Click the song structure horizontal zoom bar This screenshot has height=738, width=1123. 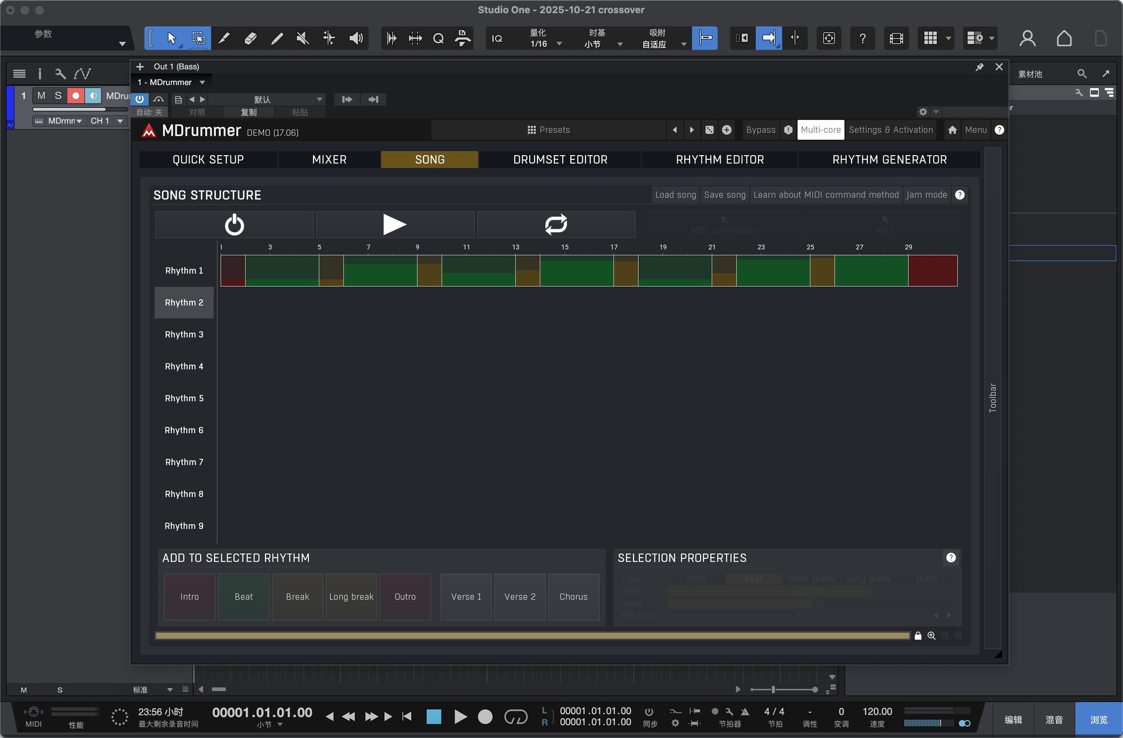(x=532, y=636)
